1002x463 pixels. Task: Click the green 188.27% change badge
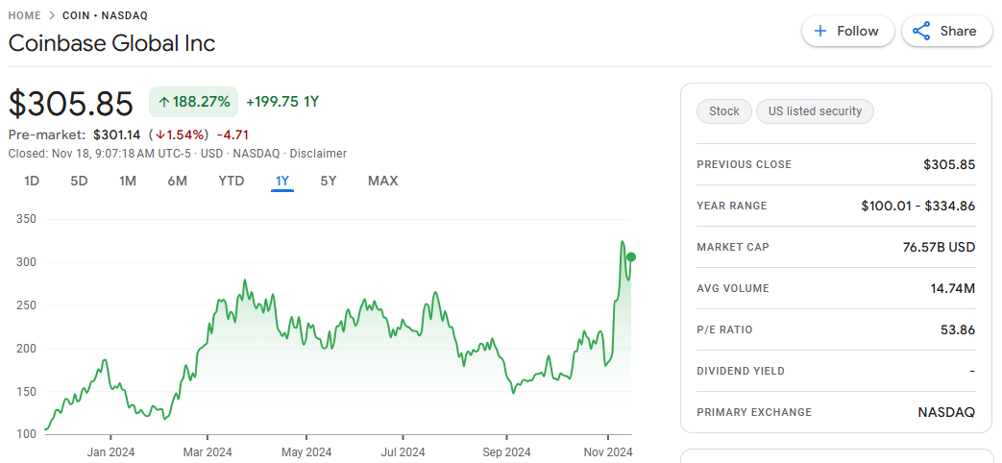tap(193, 102)
